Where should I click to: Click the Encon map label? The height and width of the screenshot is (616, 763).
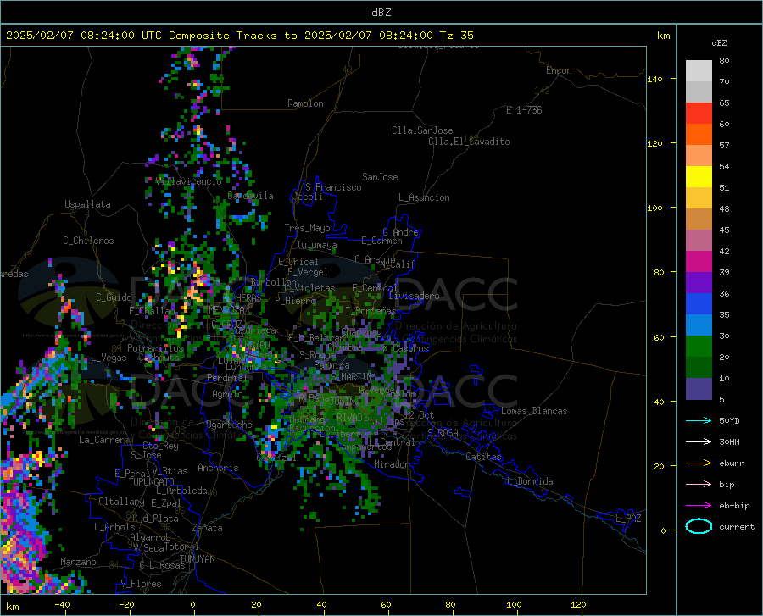coord(559,70)
